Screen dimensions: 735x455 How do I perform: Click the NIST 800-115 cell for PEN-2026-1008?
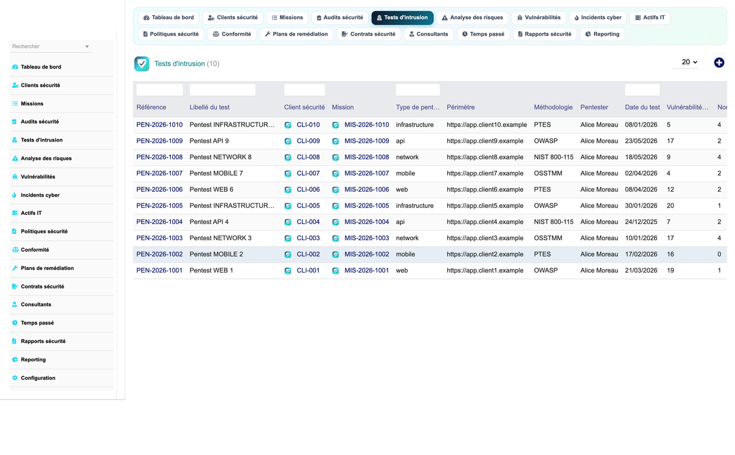point(554,157)
